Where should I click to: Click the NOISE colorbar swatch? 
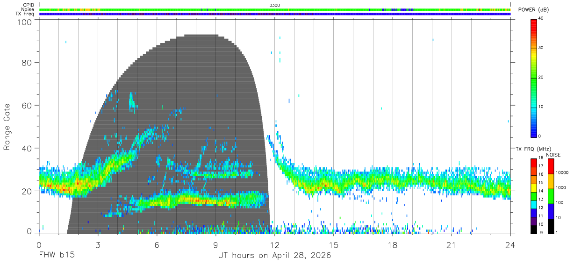coord(551,196)
